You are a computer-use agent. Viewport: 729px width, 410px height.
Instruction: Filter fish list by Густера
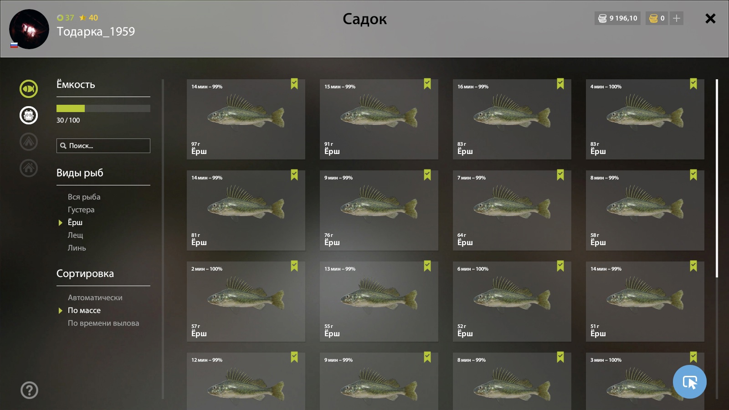[81, 210]
